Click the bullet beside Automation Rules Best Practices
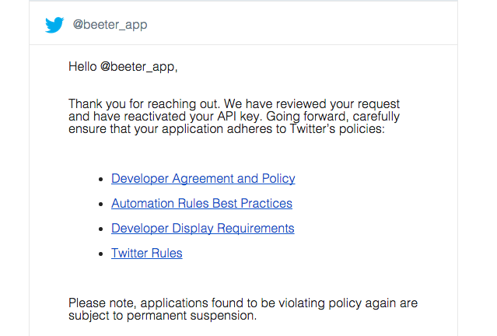 [102, 205]
